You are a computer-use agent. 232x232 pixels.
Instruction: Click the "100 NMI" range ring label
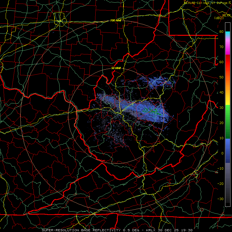(x=116, y=20)
